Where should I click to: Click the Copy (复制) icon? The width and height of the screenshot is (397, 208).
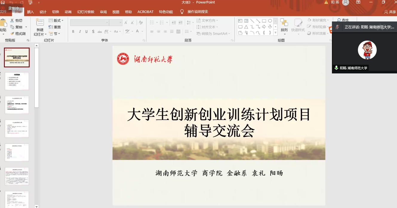12,27
